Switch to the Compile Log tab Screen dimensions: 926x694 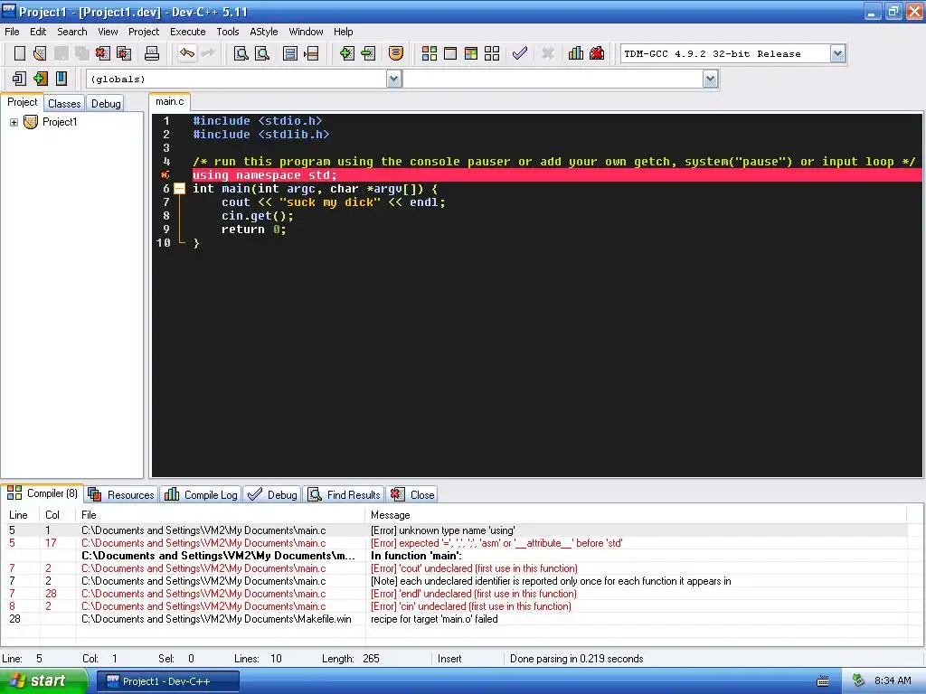(201, 495)
